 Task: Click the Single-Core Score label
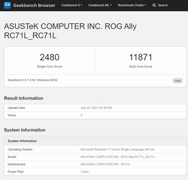50,67
